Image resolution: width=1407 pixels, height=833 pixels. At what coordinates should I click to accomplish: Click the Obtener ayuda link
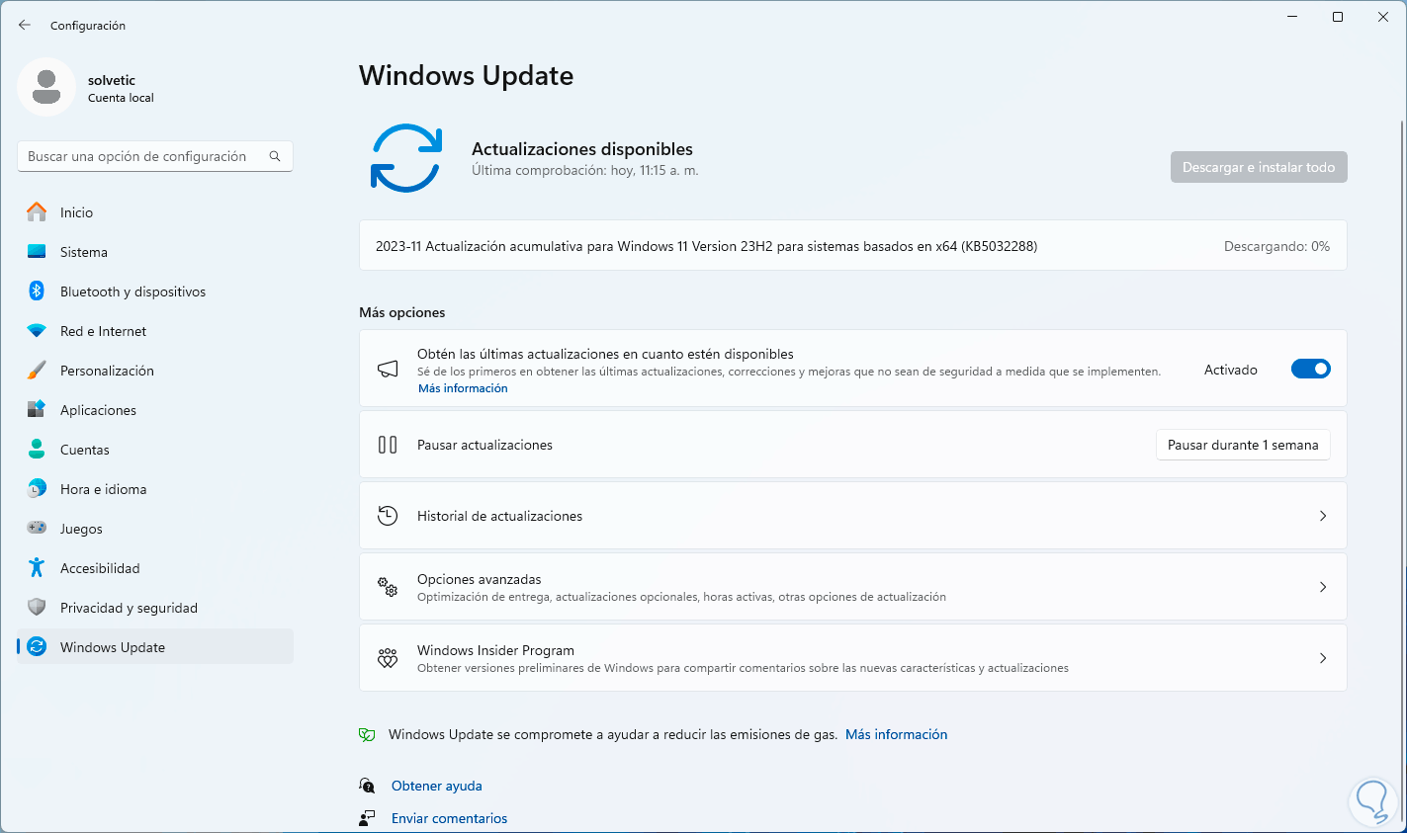(437, 786)
